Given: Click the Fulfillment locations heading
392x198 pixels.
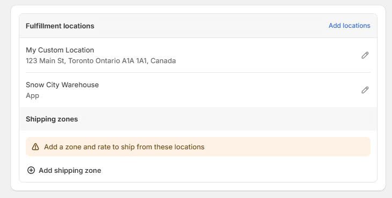Looking at the screenshot, I should pos(60,26).
